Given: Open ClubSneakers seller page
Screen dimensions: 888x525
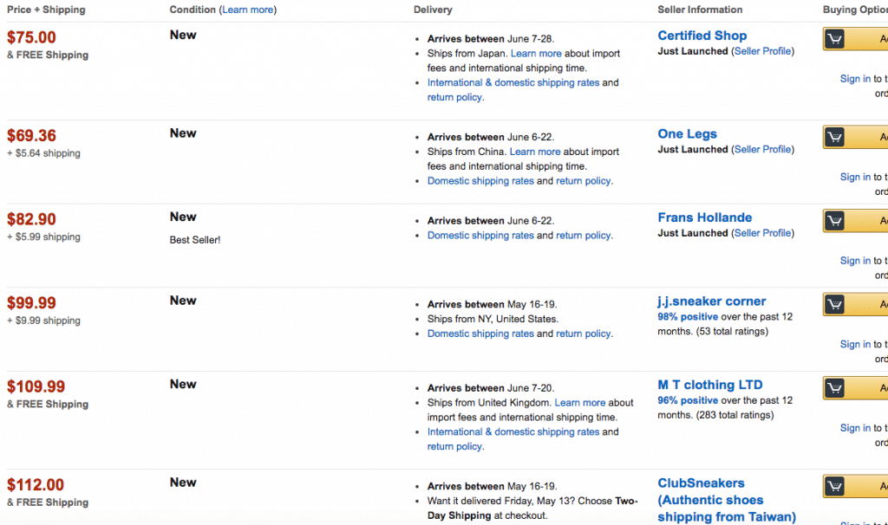Looking at the screenshot, I should point(726,500).
